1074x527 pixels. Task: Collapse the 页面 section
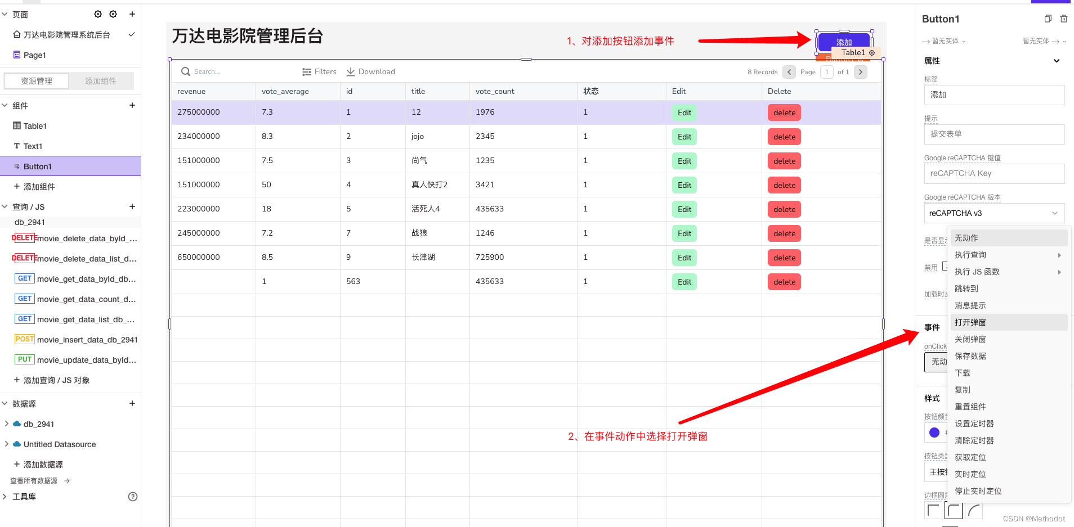(x=5, y=14)
